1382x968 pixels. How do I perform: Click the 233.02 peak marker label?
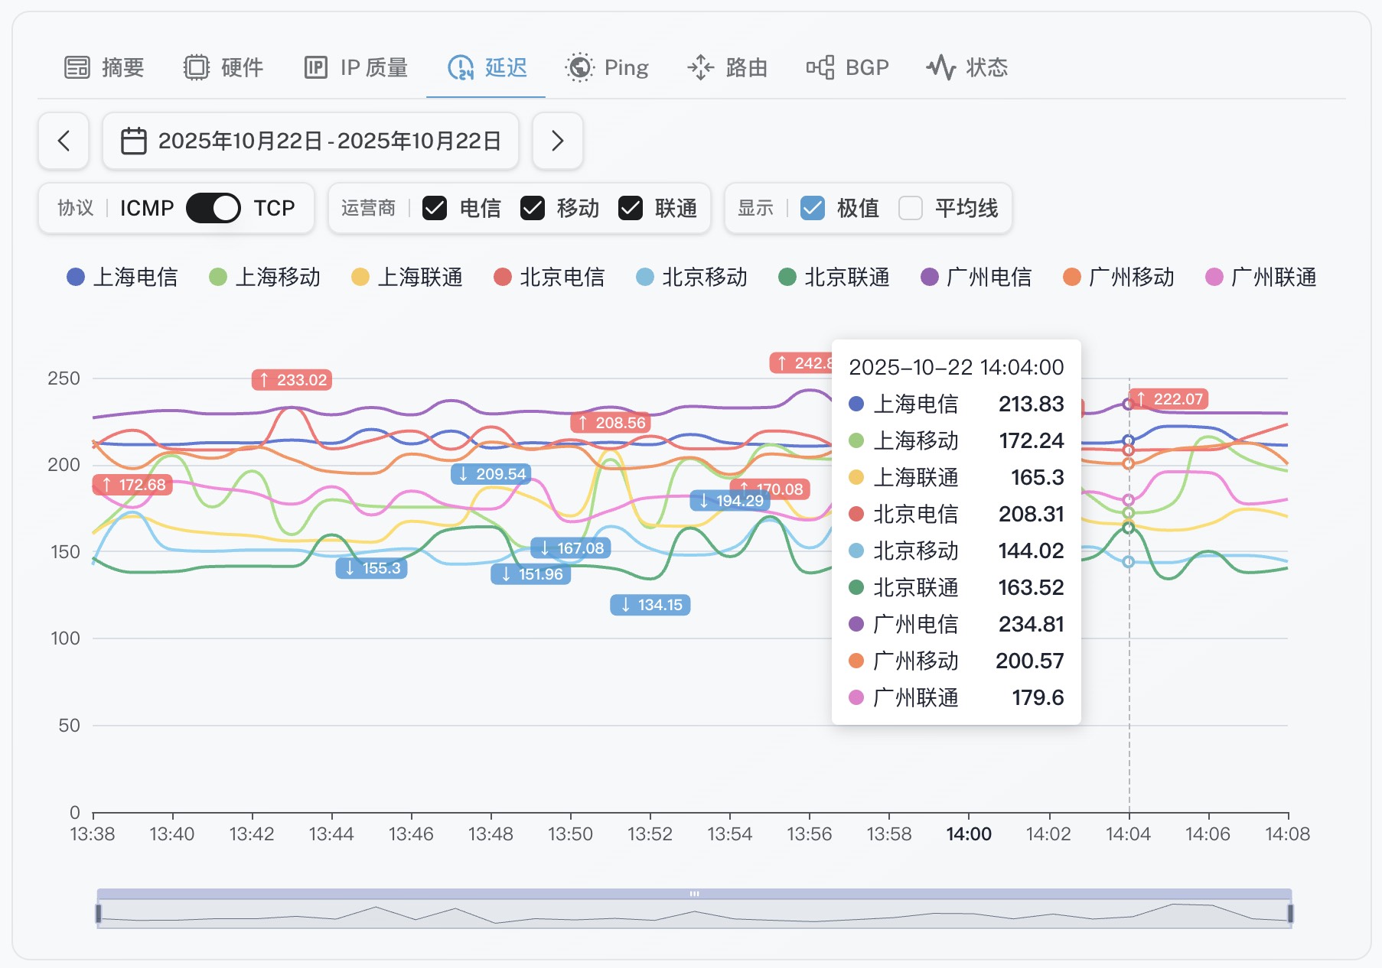coord(292,380)
